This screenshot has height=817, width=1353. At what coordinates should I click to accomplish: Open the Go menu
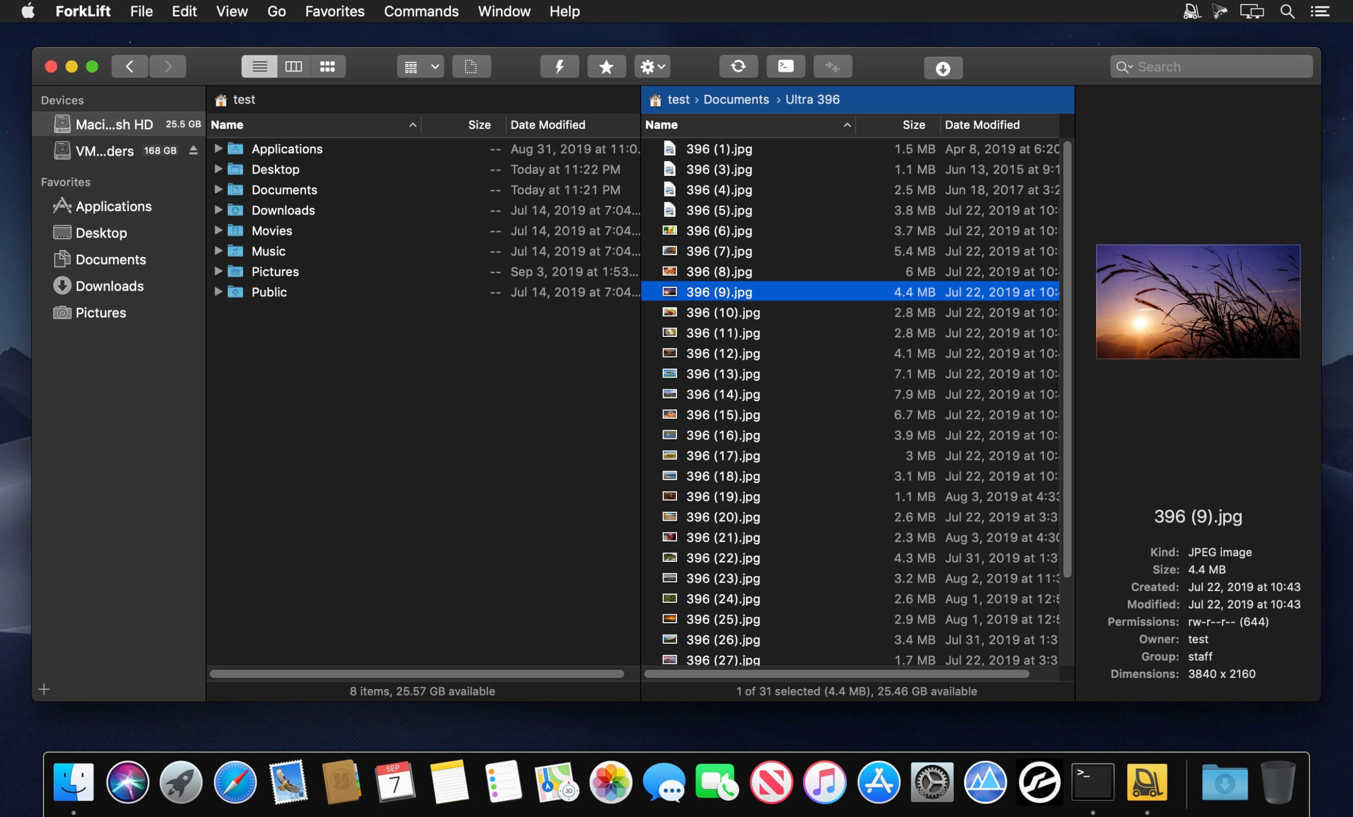pos(276,11)
